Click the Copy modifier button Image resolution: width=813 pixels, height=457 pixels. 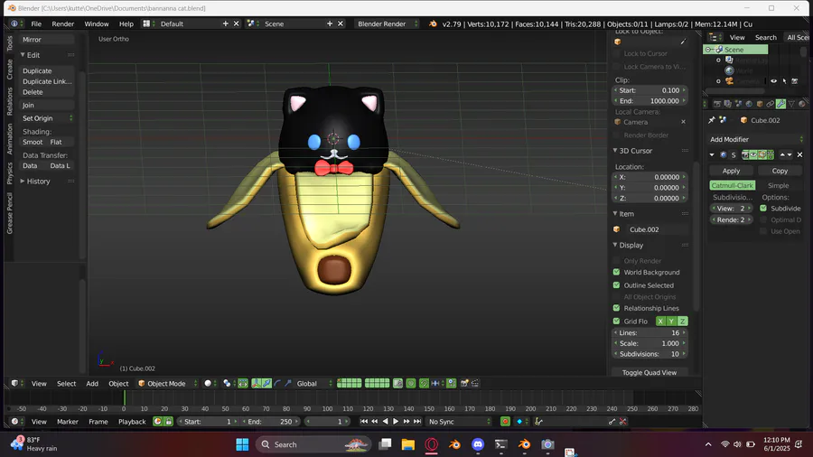780,171
